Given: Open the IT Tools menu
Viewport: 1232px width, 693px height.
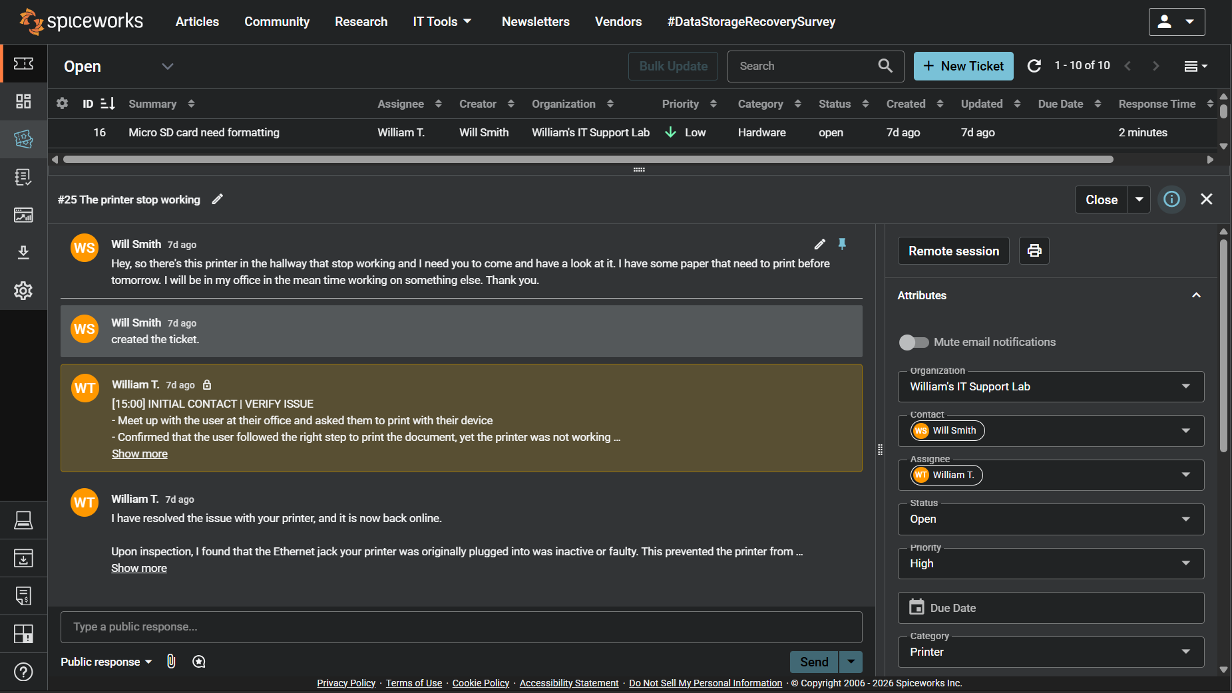Looking at the screenshot, I should pyautogui.click(x=442, y=22).
